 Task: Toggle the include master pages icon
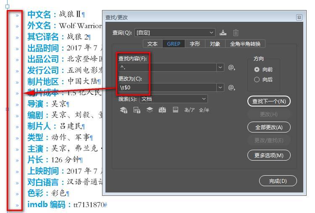[x=162, y=110]
